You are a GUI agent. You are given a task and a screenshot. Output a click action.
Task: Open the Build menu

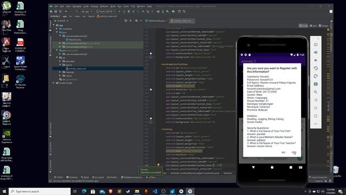(113, 6)
